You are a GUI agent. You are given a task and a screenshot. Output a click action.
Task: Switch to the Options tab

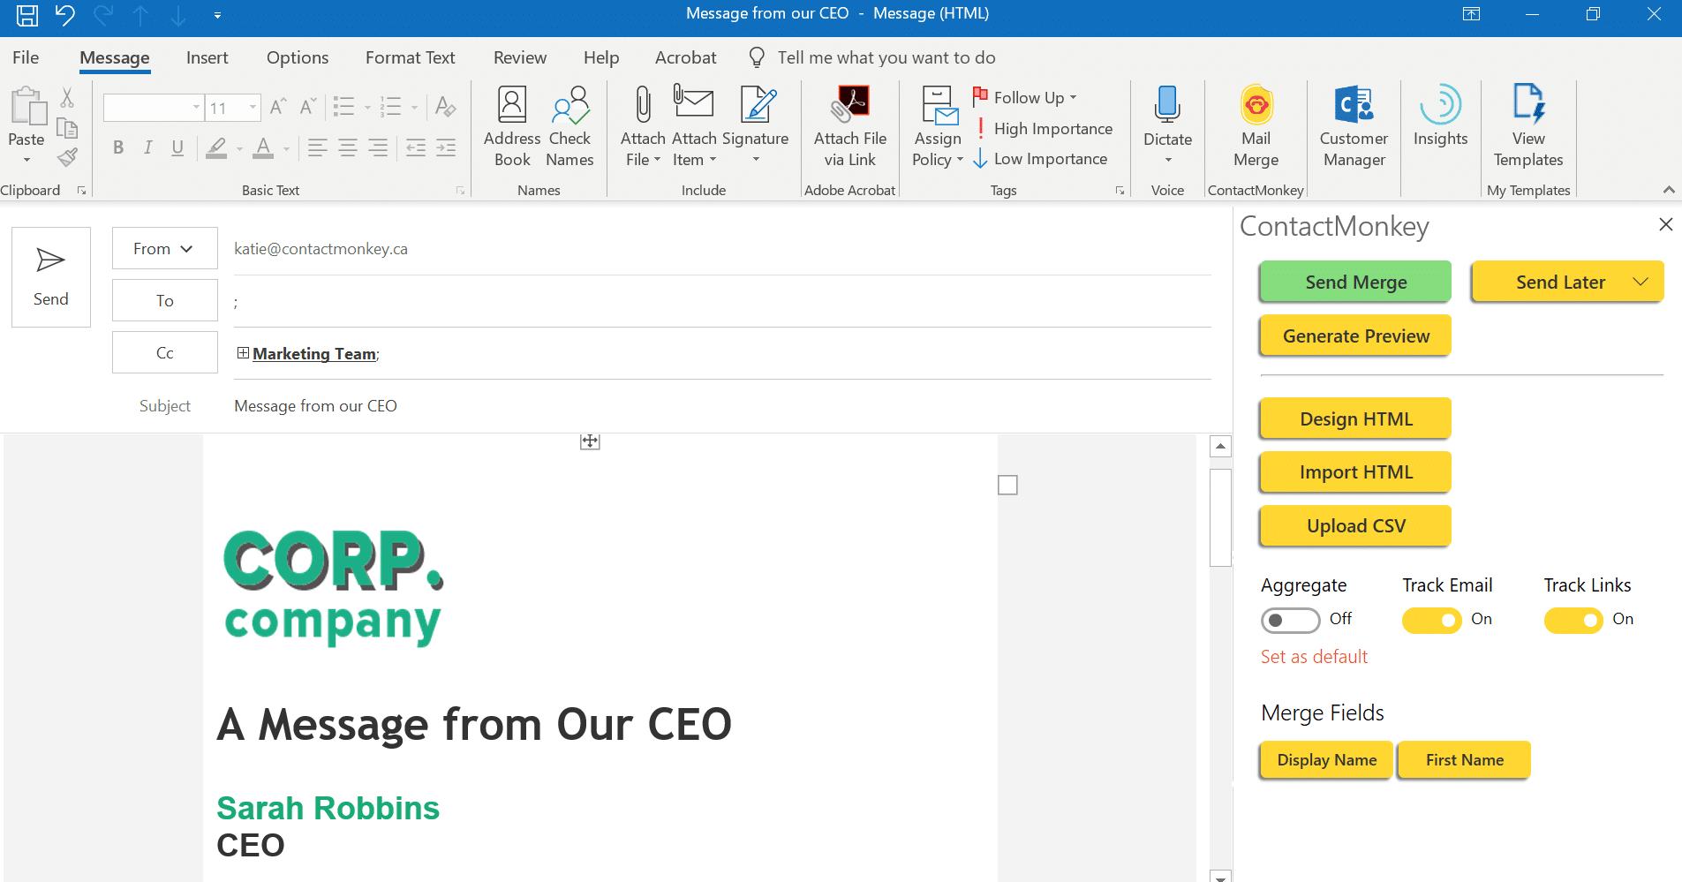[298, 57]
